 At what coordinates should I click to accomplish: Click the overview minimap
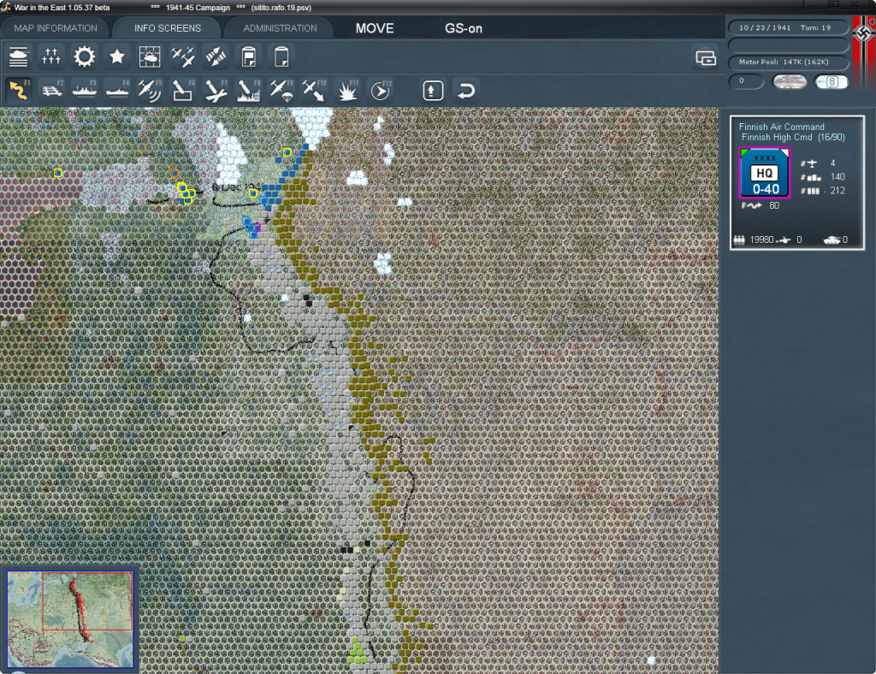[70, 618]
